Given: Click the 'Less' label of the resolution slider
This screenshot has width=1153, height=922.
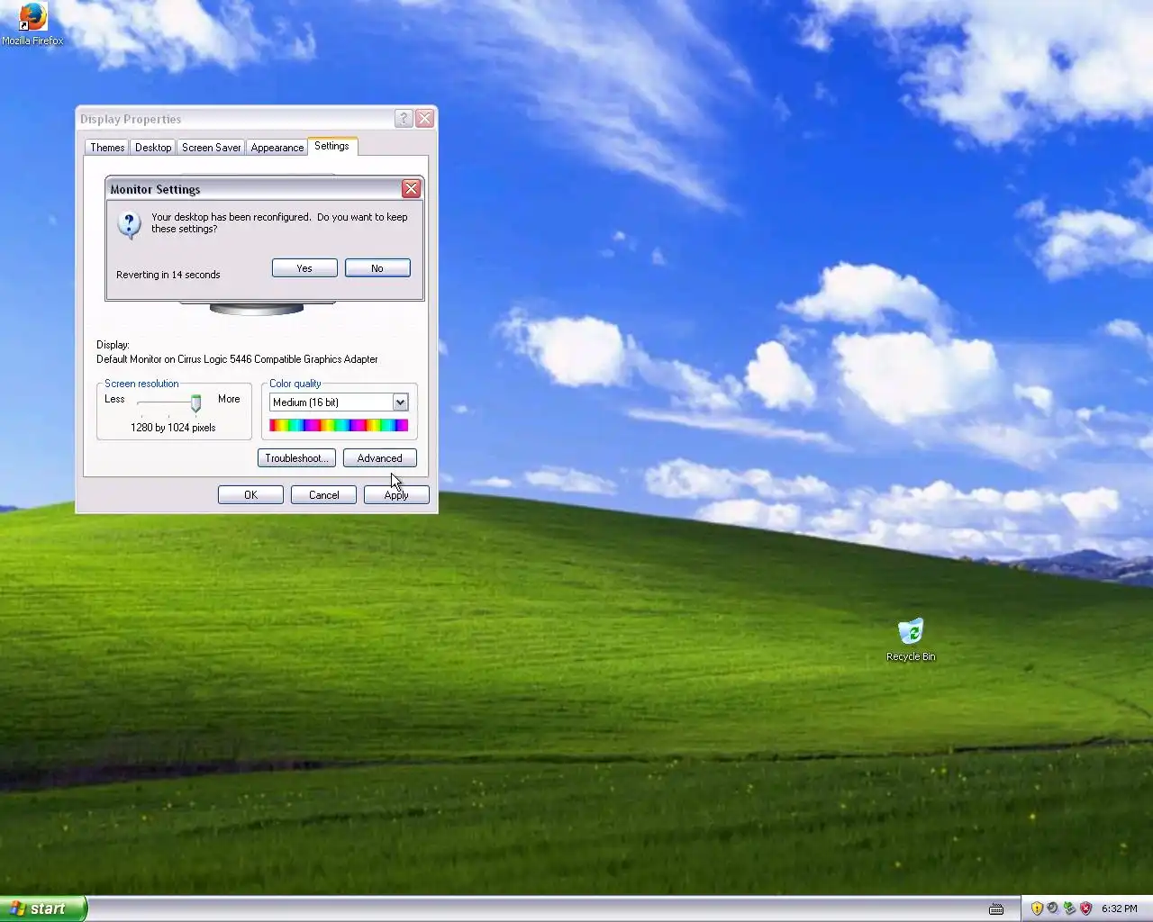Looking at the screenshot, I should point(114,399).
